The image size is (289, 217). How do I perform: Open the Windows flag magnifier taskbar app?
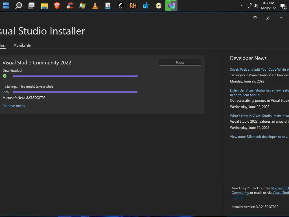[x=82, y=6]
